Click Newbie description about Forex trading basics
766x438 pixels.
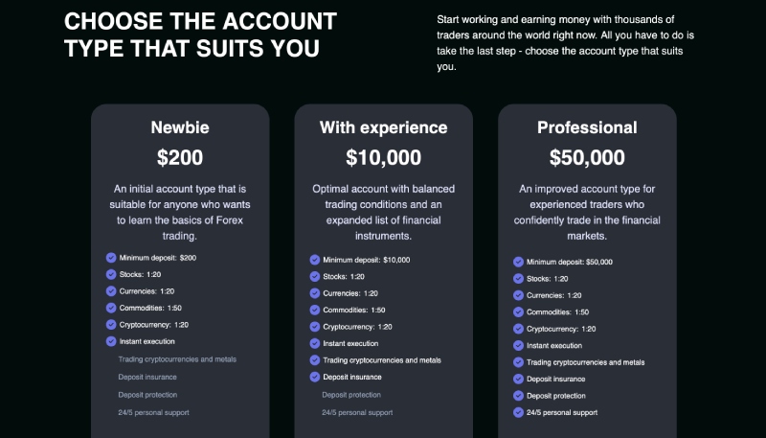click(180, 212)
